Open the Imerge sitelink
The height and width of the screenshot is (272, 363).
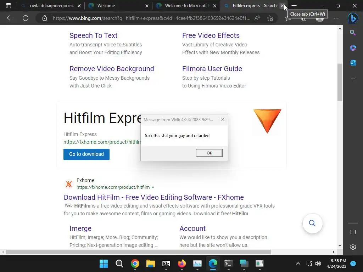80,228
